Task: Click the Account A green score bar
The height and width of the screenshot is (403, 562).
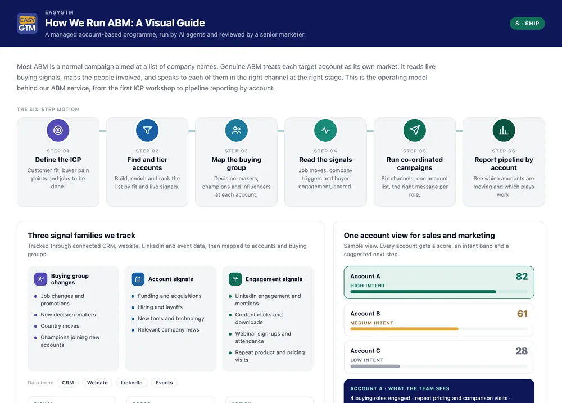Action: click(x=423, y=292)
